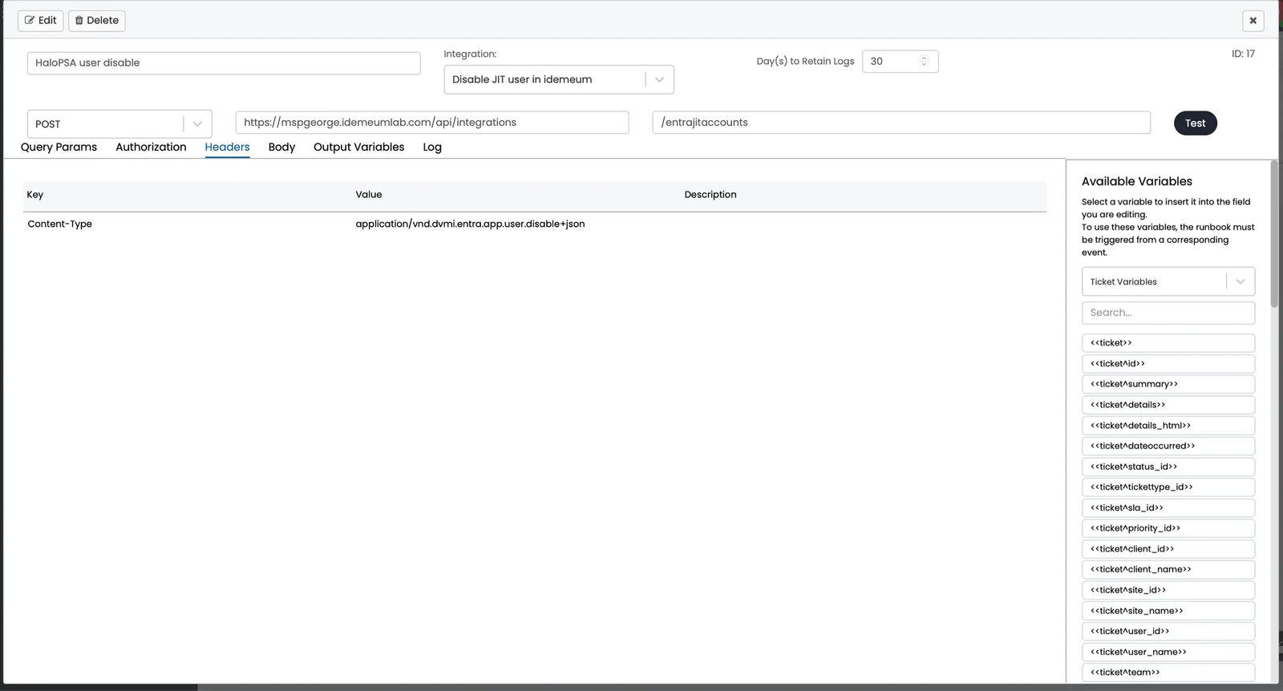Click the Description column header
This screenshot has width=1283, height=691.
pos(710,195)
